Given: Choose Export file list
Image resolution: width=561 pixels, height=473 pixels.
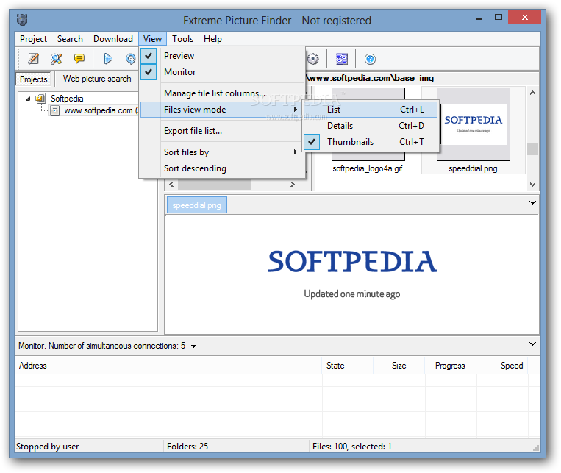Looking at the screenshot, I should click(222, 131).
